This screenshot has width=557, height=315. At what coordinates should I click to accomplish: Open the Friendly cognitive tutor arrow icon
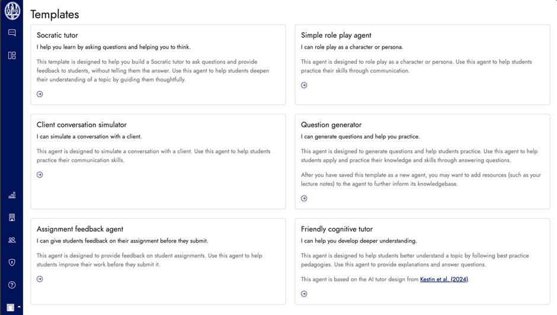tap(304, 294)
